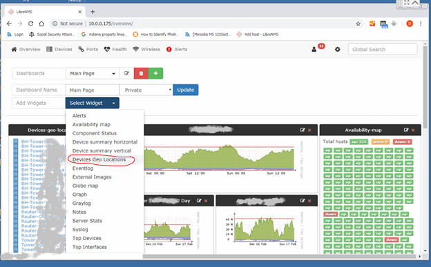The width and height of the screenshot is (431, 267).
Task: Remove the Availability-map widget
Action: [413, 130]
